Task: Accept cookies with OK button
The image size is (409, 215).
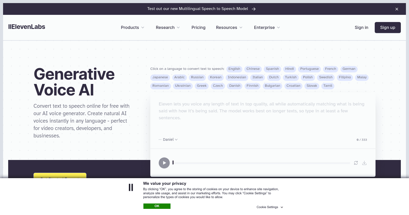Action: 157,206
